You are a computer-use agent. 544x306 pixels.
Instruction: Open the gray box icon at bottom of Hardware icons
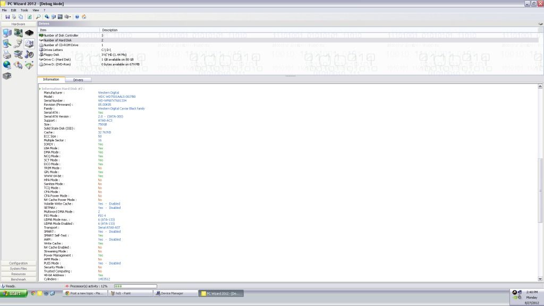(7, 75)
